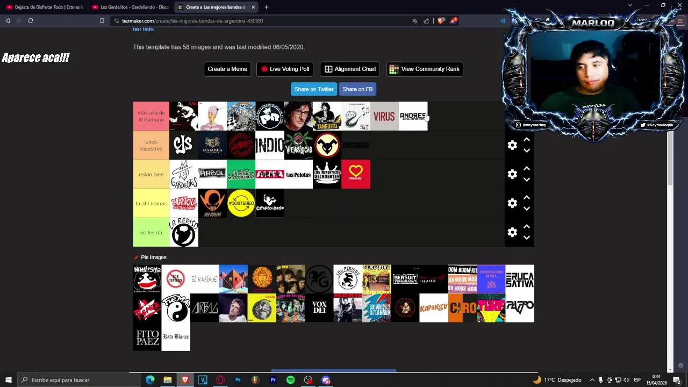Open settings gear for 'ta ahi nomas' row
This screenshot has width=688, height=387.
[512, 203]
